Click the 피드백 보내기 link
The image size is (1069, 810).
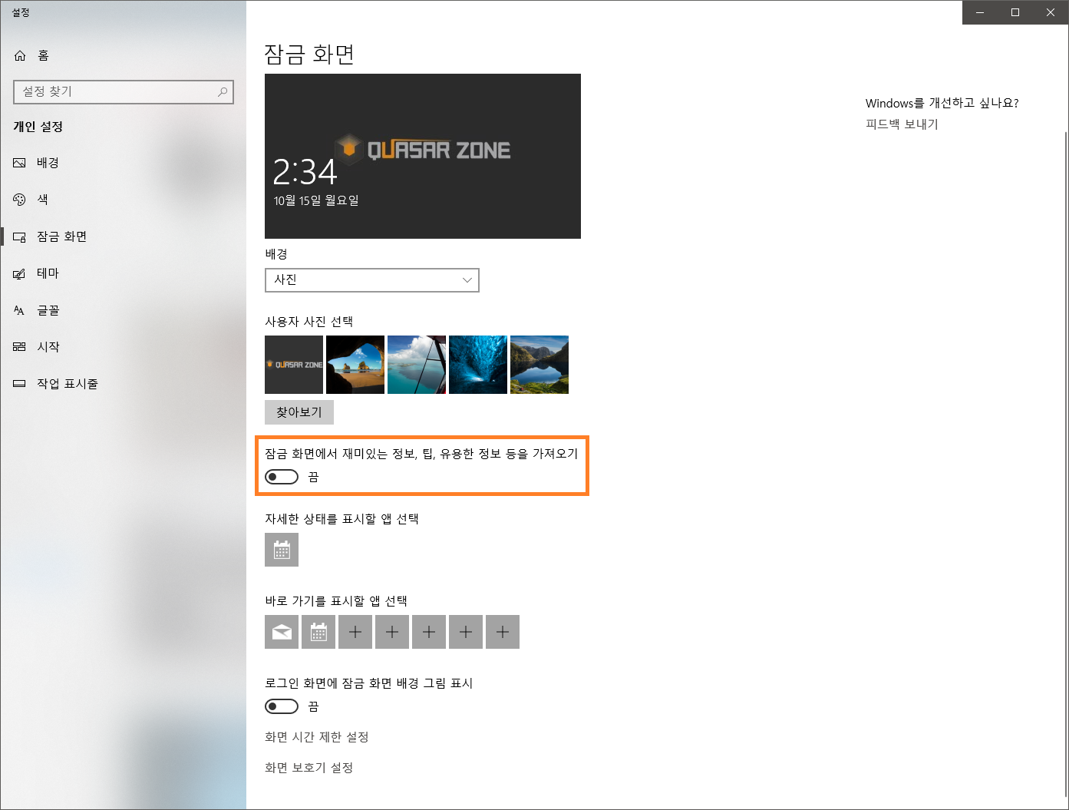point(902,124)
